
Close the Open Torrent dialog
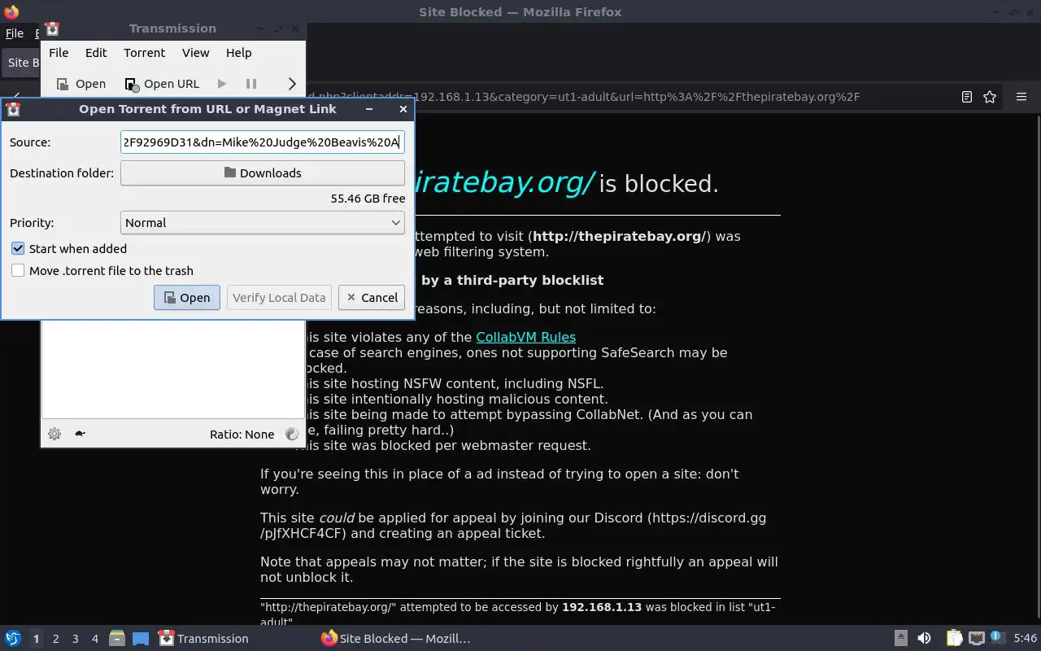(x=403, y=108)
